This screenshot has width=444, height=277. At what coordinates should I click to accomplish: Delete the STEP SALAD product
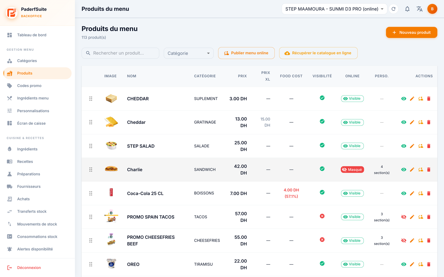point(429,146)
